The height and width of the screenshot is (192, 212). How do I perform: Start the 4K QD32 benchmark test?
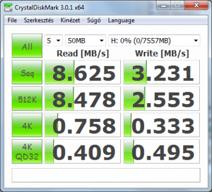(x=27, y=151)
